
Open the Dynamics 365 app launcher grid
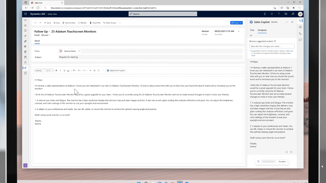pyautogui.click(x=25, y=14)
